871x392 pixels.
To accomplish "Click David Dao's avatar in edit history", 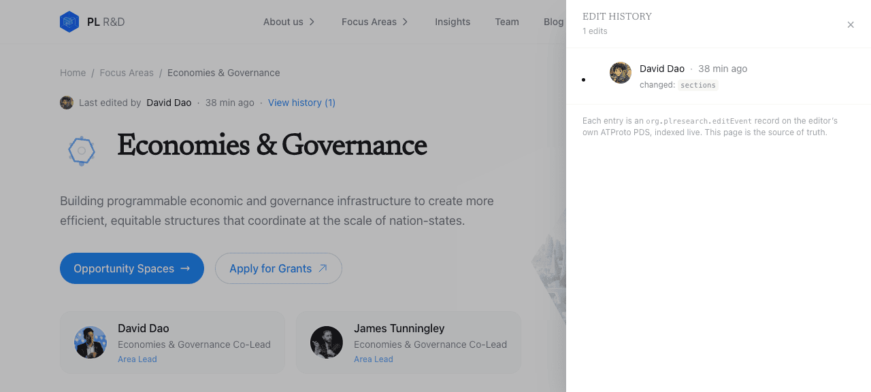I will pos(621,73).
